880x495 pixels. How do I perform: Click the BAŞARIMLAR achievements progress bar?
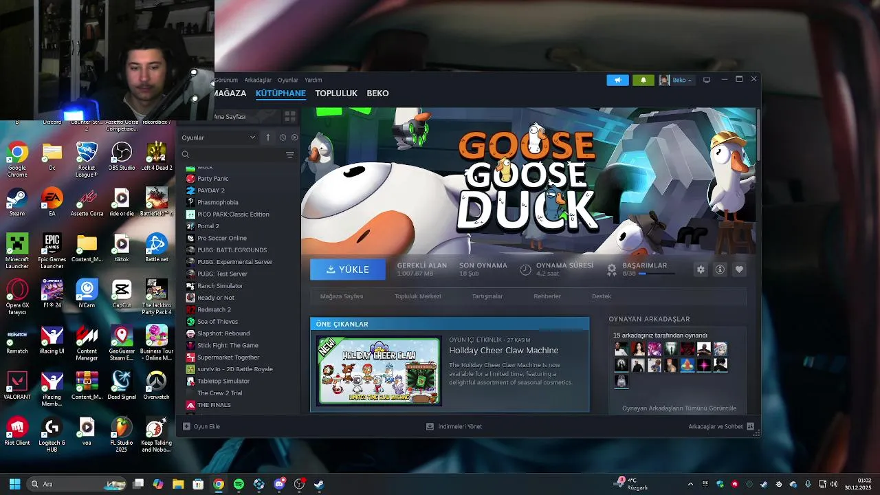[x=657, y=274]
